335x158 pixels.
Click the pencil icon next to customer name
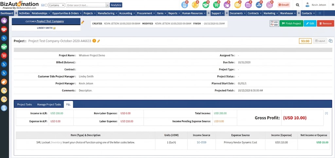pos(83,22)
